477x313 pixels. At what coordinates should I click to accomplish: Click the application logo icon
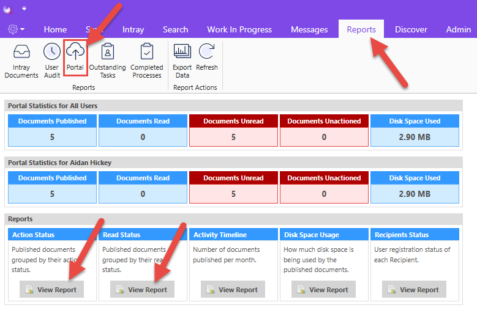[x=7, y=9]
